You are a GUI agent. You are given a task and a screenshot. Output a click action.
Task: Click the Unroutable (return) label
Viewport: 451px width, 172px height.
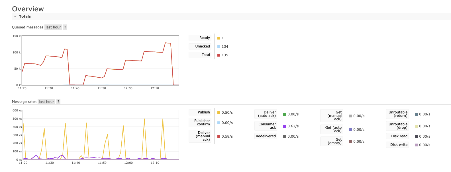[x=397, y=114]
